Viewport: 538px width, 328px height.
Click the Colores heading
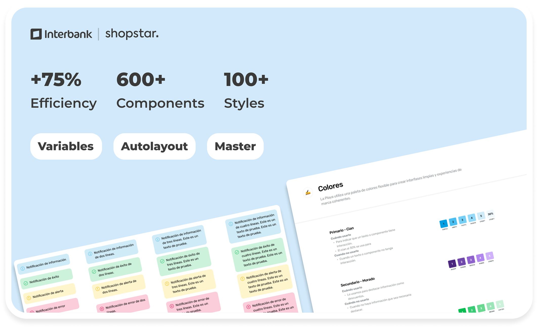click(x=330, y=187)
